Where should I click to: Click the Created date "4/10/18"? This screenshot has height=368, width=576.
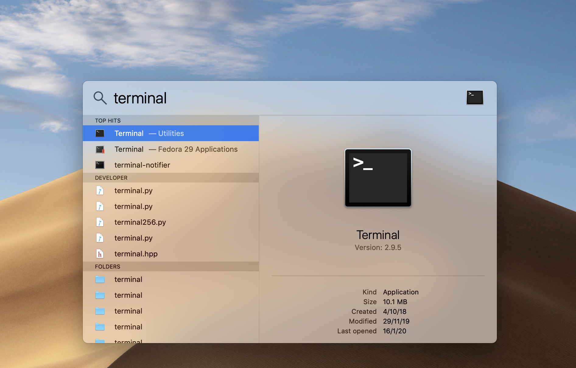[395, 311]
